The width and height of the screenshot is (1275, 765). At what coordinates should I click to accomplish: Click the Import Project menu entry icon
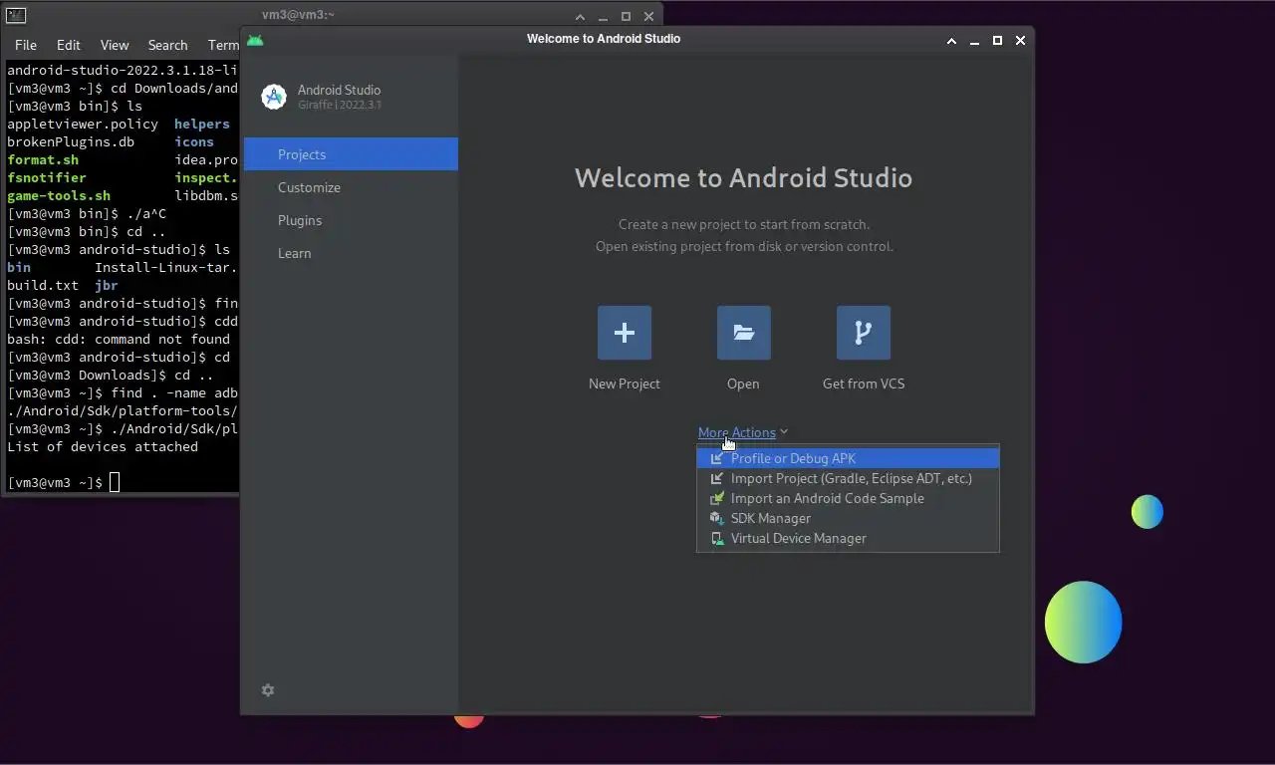716,479
